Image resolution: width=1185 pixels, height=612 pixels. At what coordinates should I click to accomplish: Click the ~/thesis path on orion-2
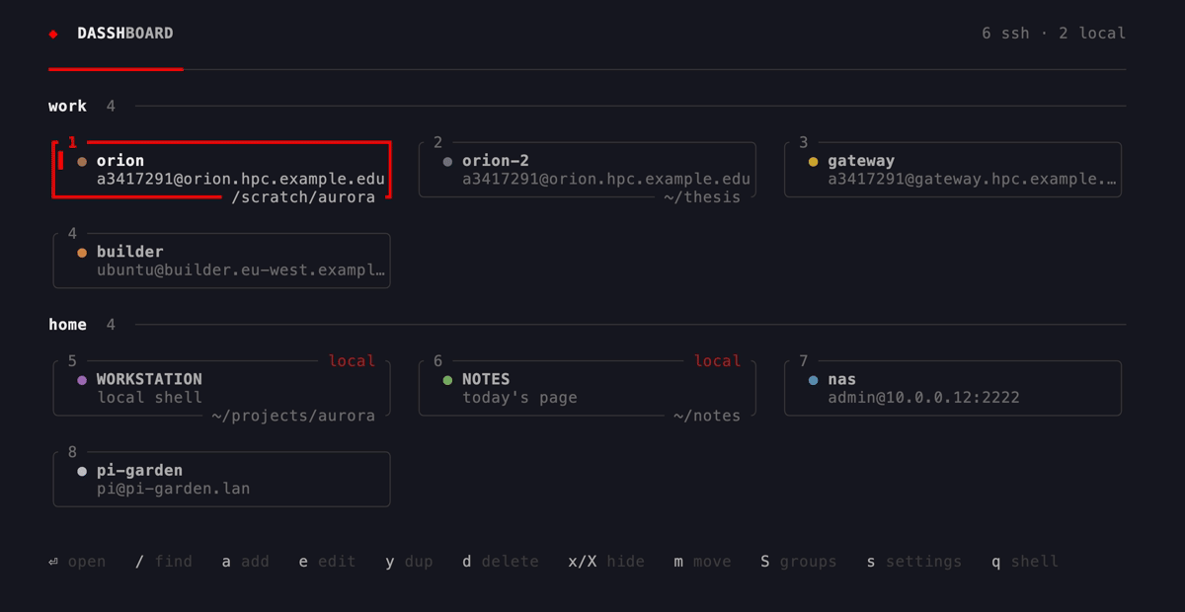[702, 197]
